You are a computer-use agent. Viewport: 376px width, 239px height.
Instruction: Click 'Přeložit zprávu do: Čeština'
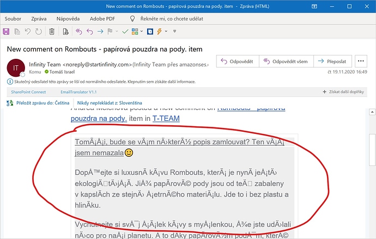(x=43, y=103)
